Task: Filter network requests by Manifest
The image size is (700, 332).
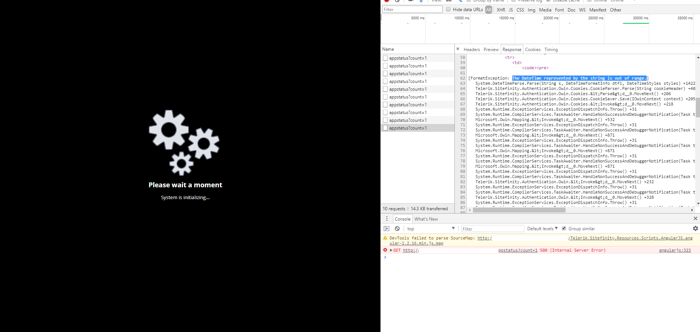Action: click(x=598, y=10)
